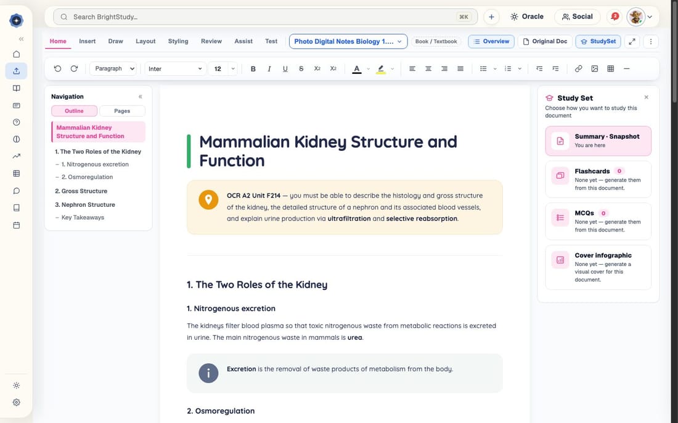Open the Original Doc view

(x=545, y=41)
